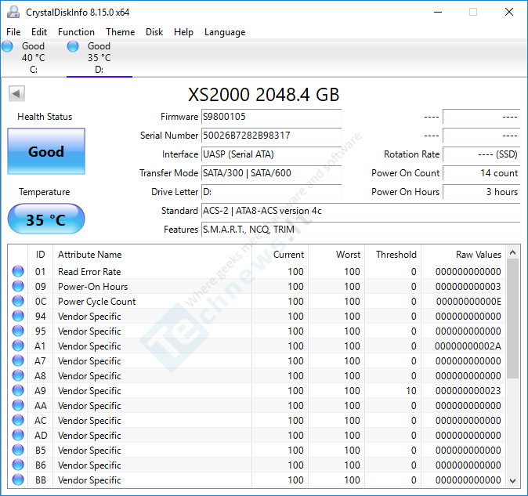The image size is (528, 496).
Task: Click the Firmware field S9800105
Action: pos(271,117)
